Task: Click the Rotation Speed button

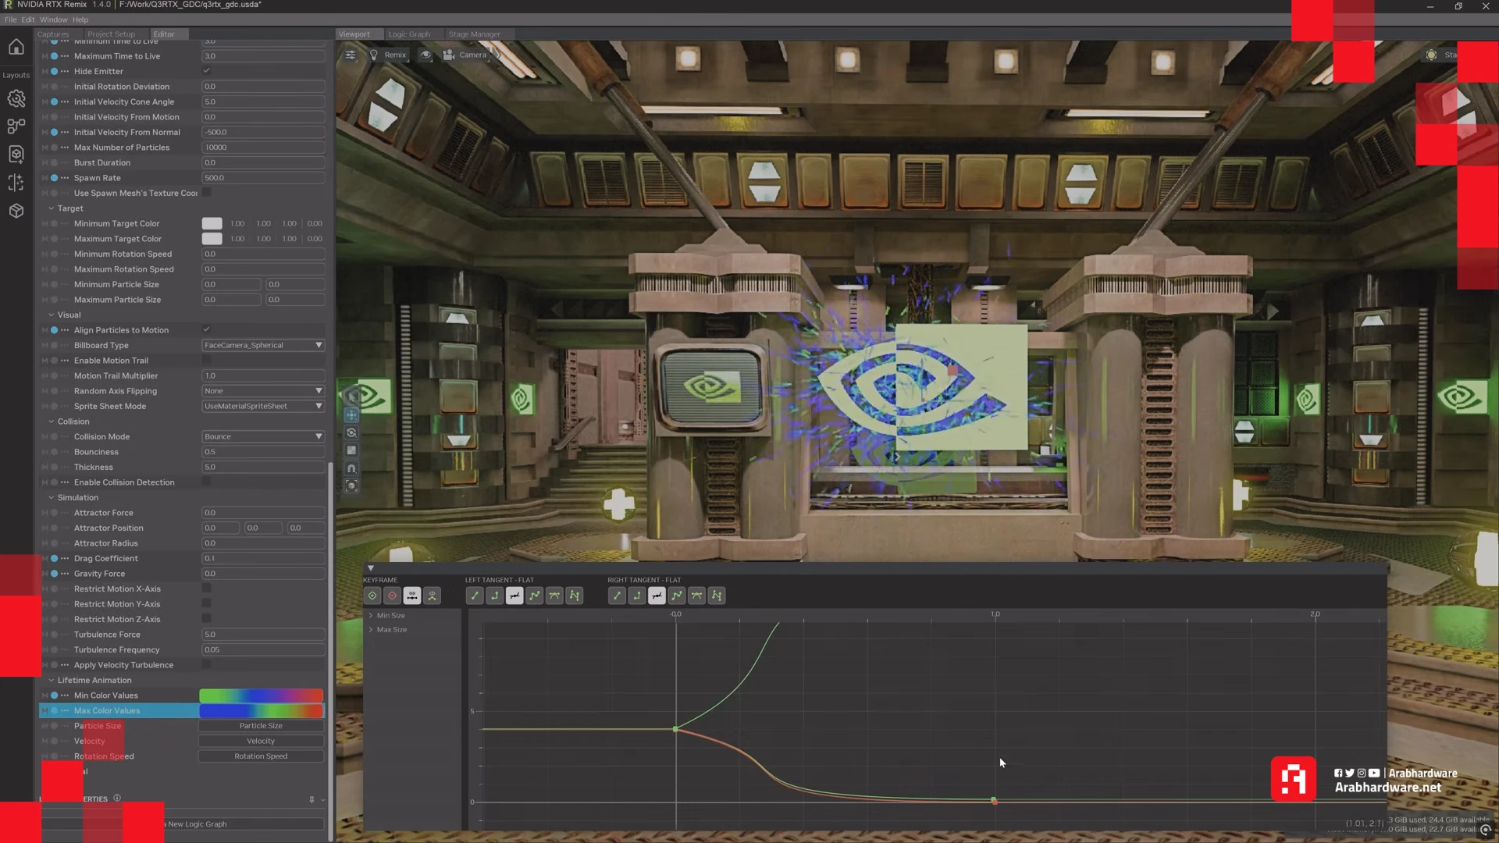Action: pos(261,756)
